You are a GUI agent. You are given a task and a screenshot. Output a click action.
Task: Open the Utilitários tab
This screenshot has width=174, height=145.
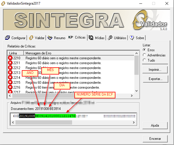pyautogui.click(x=117, y=38)
